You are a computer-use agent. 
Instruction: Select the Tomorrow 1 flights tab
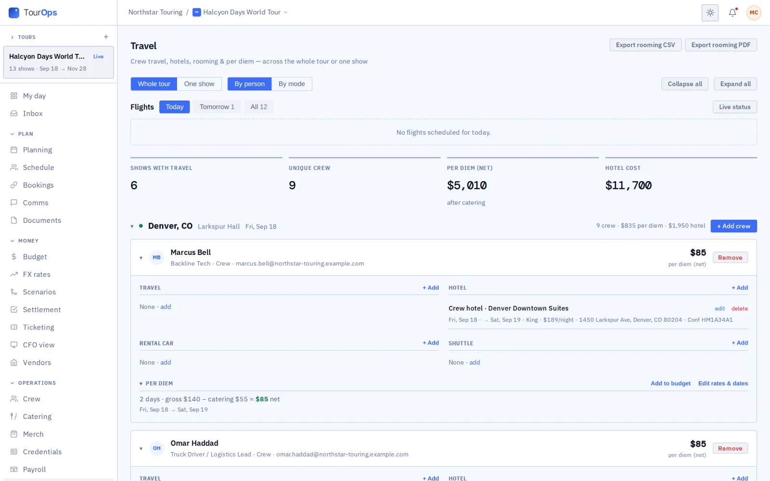click(217, 107)
